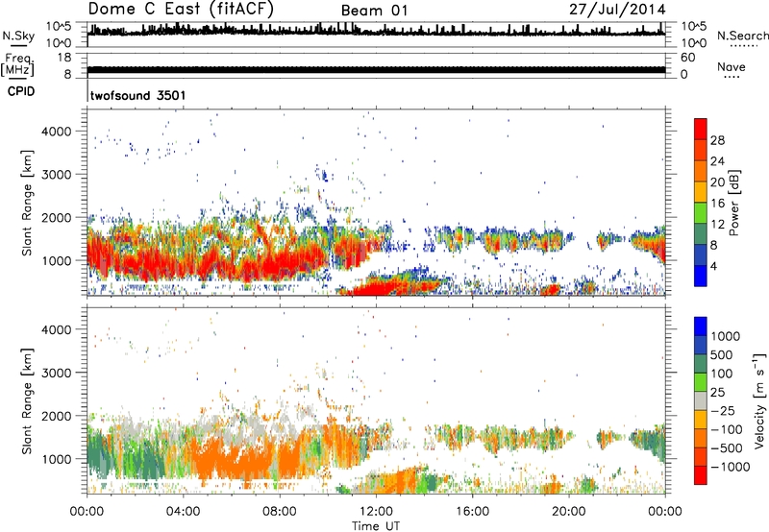769x532 pixels.
Task: Click the 'N.Sky' legend label
Action: [18, 36]
